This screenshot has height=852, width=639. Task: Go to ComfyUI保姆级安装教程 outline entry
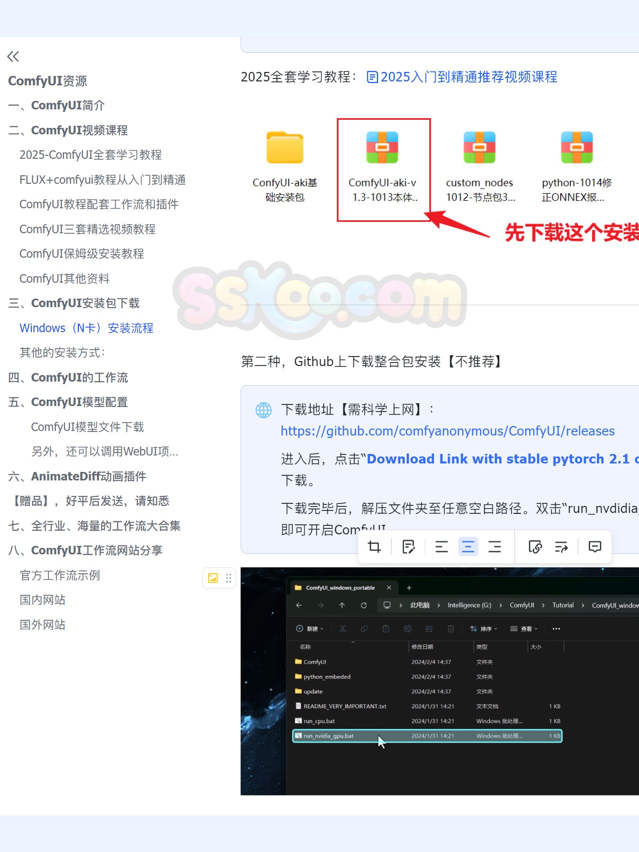pyautogui.click(x=81, y=254)
